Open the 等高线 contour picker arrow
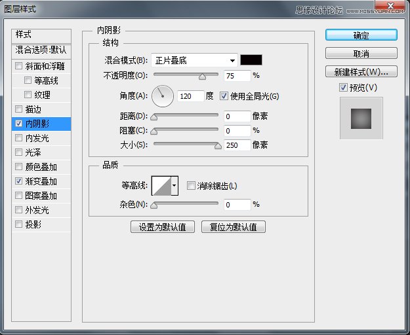Viewport: 410px width, 335px height. tap(174, 186)
